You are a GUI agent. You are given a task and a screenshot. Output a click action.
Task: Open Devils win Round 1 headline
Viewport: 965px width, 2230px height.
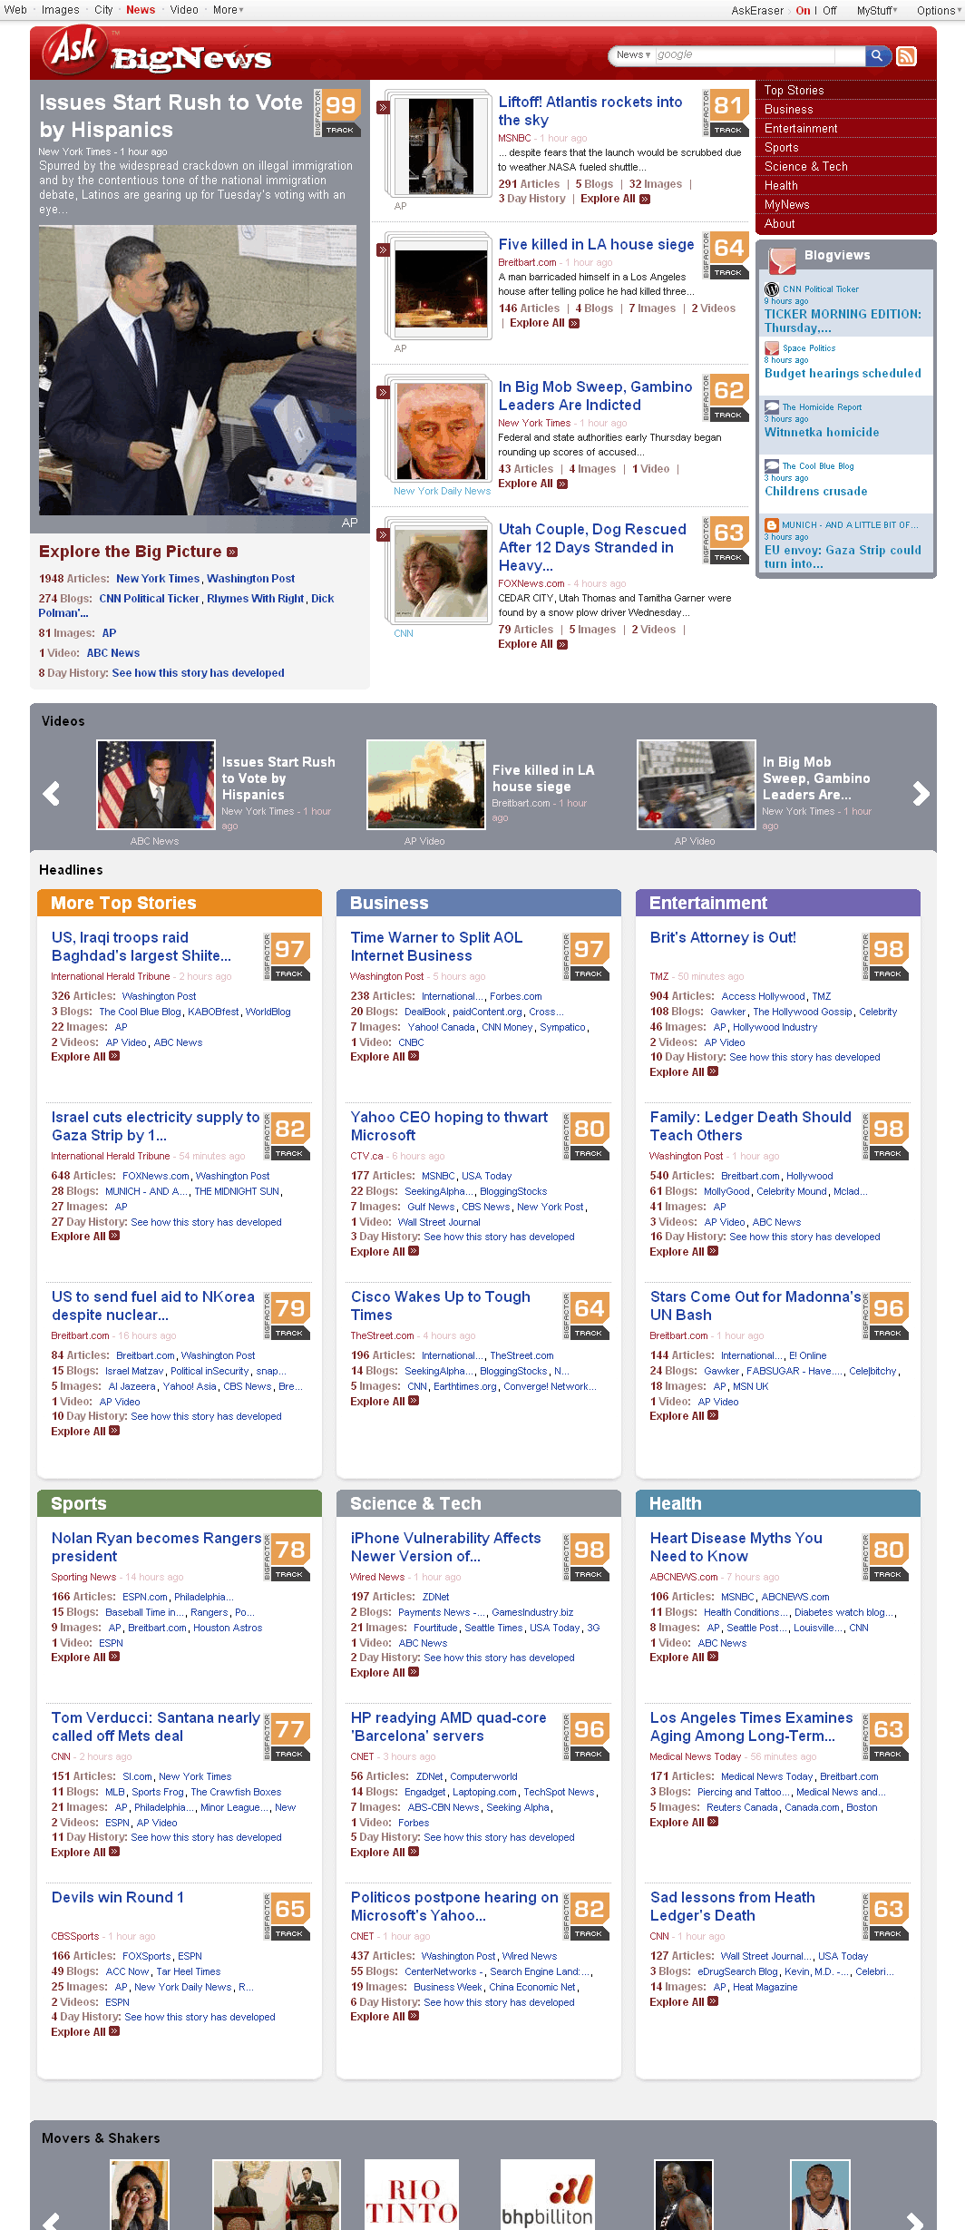(117, 1897)
